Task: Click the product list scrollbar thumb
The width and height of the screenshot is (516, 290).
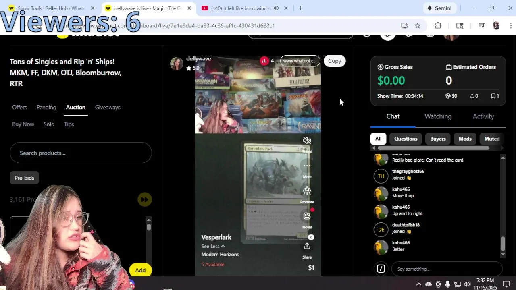Action: (149, 227)
